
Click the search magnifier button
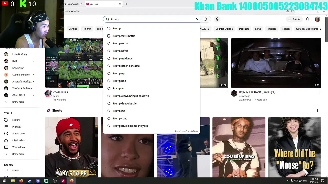pos(206,19)
